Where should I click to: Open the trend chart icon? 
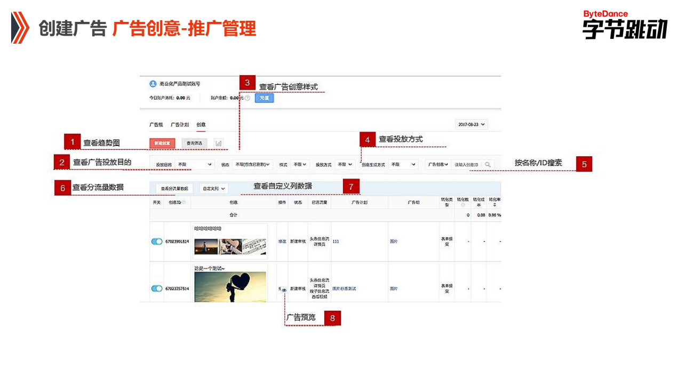click(x=219, y=142)
